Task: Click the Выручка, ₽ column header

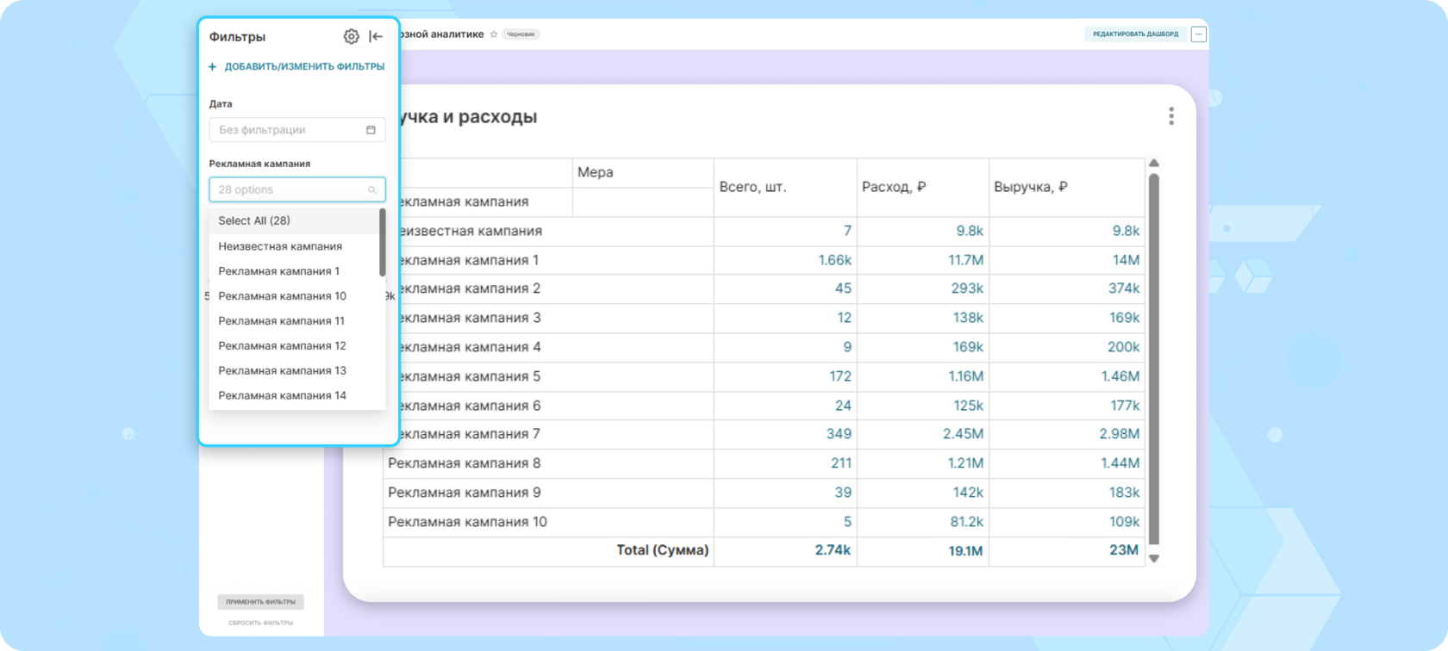Action: point(1067,187)
